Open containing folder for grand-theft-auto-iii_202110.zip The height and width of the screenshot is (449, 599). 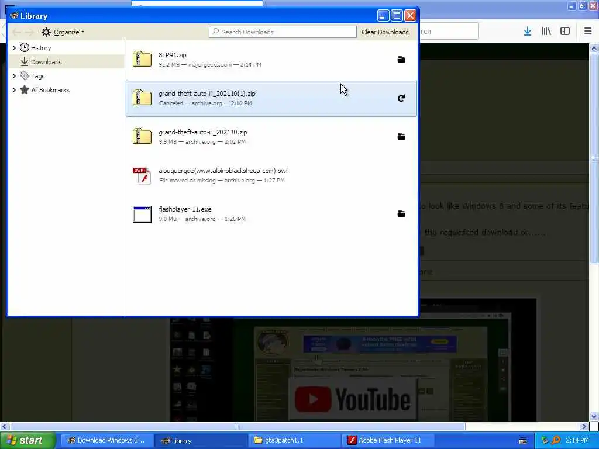[401, 137]
